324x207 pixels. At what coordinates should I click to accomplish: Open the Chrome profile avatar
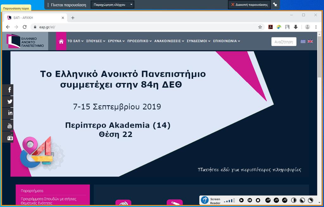(x=308, y=27)
